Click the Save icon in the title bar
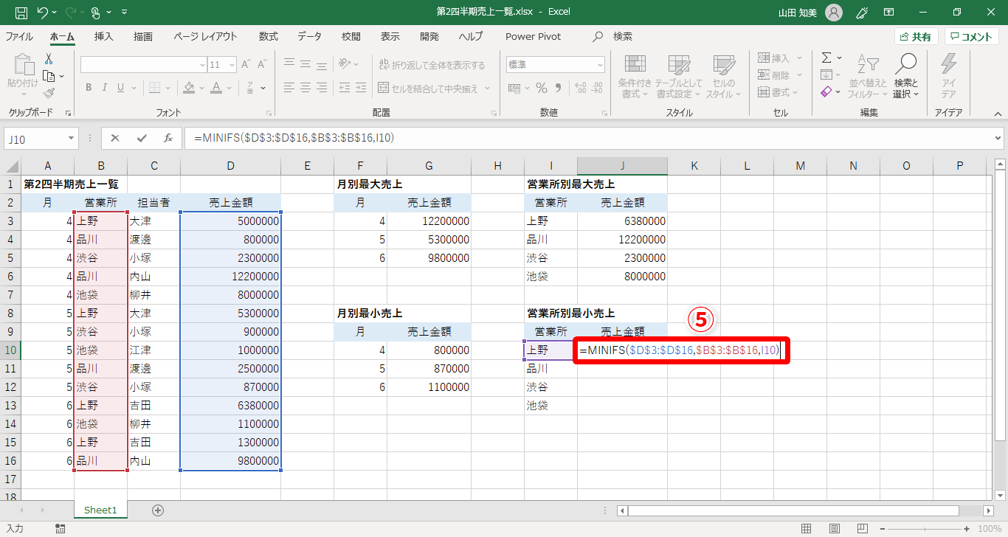Image resolution: width=1008 pixels, height=537 pixels. pyautogui.click(x=21, y=13)
